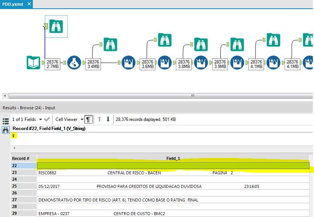Select the Browse tool above first 4.1MB anchor
This screenshot has height=217, width=314.
(273, 40)
